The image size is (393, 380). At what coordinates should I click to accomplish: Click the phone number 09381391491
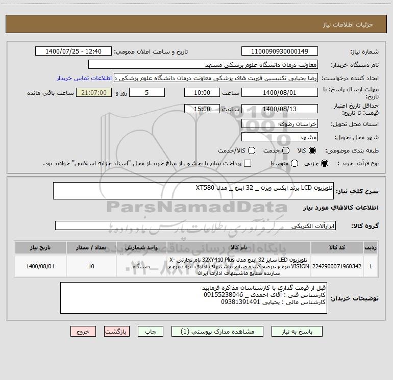(240, 302)
